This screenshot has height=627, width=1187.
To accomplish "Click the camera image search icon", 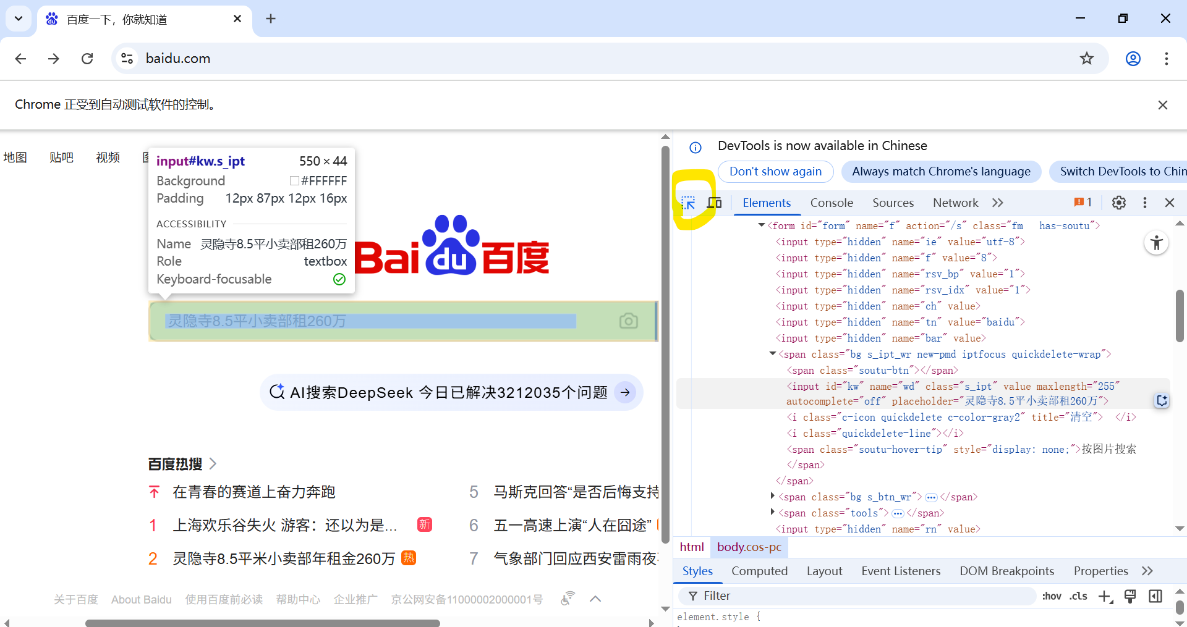I will [x=629, y=321].
